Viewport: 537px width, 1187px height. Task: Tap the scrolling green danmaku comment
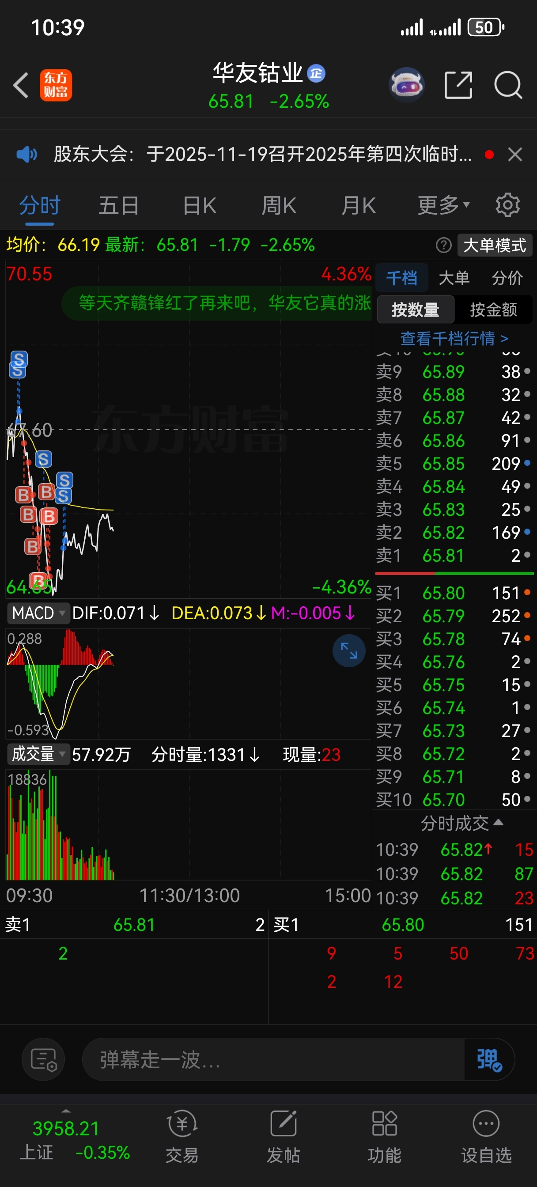click(217, 303)
